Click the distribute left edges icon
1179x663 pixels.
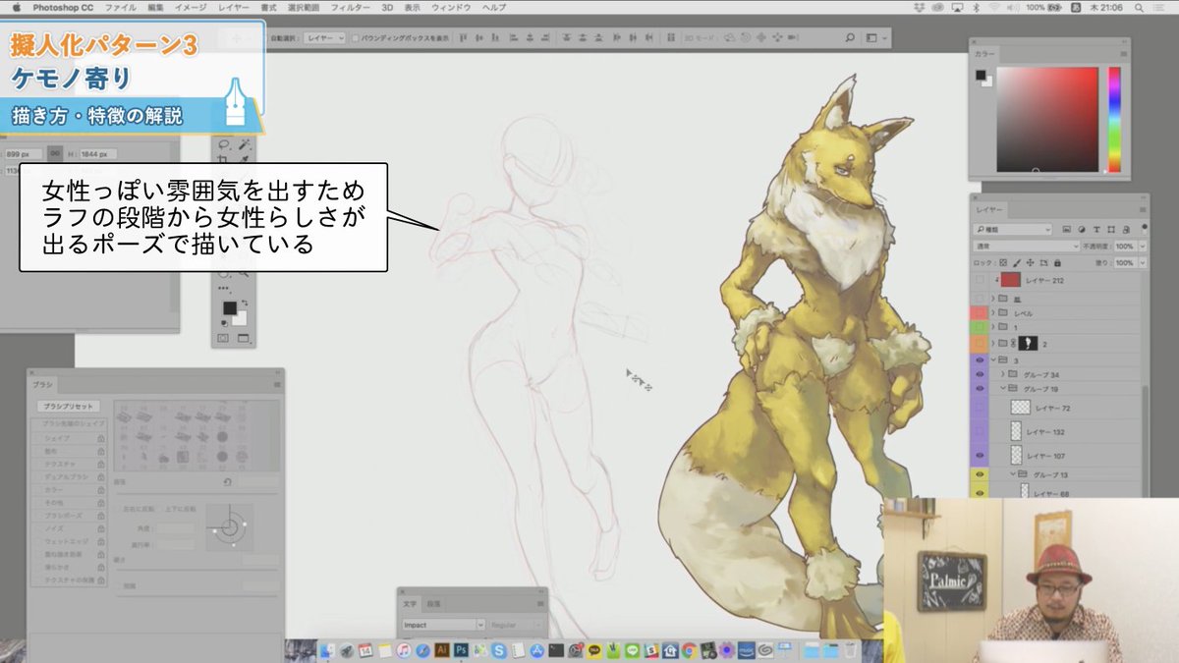tap(616, 38)
